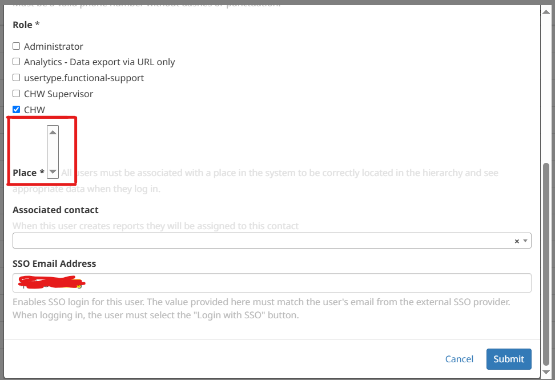Screen dimensions: 555x380
Task: Select the CHW Supervisor role checkbox
Action: (x=17, y=94)
